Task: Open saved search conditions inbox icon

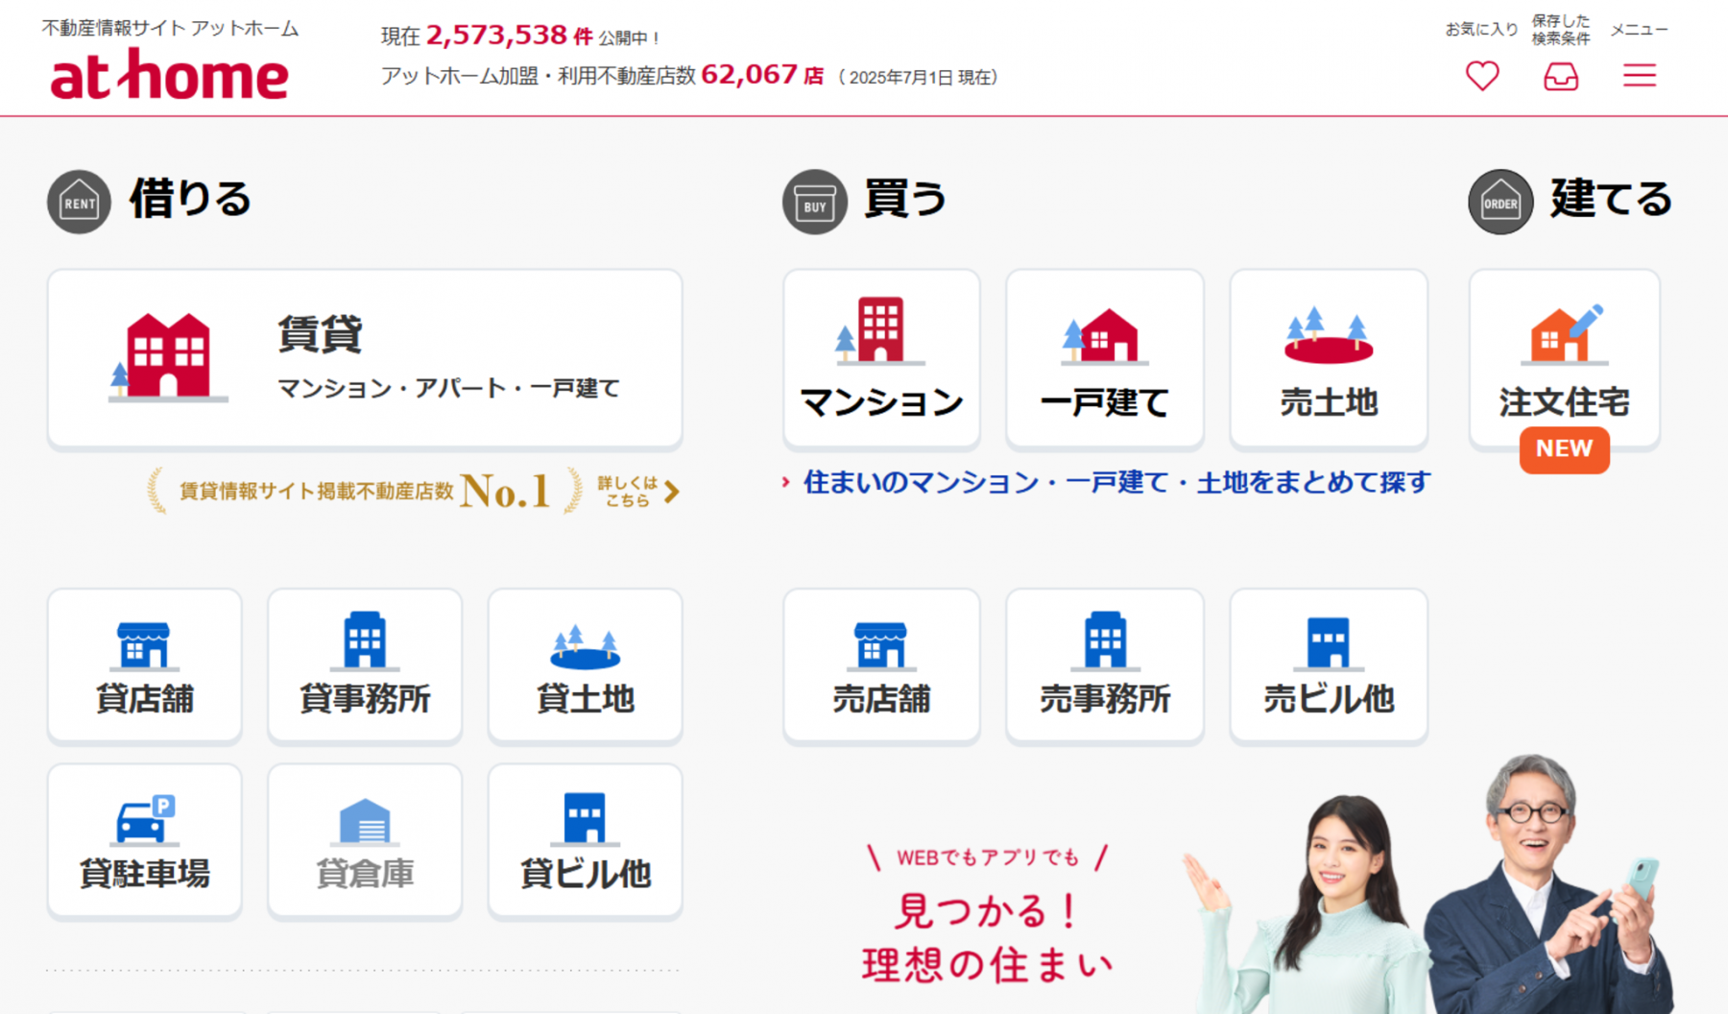Action: (x=1560, y=76)
